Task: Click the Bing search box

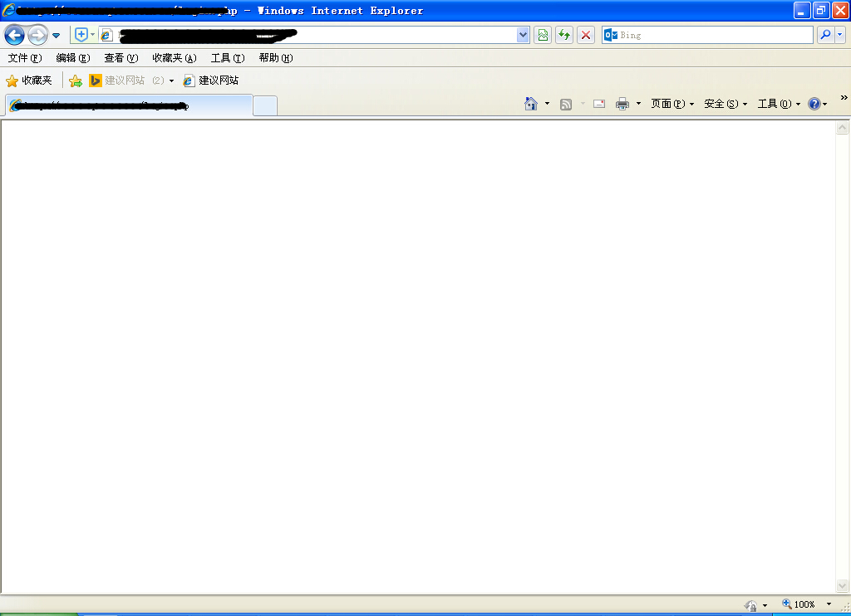Action: point(707,35)
